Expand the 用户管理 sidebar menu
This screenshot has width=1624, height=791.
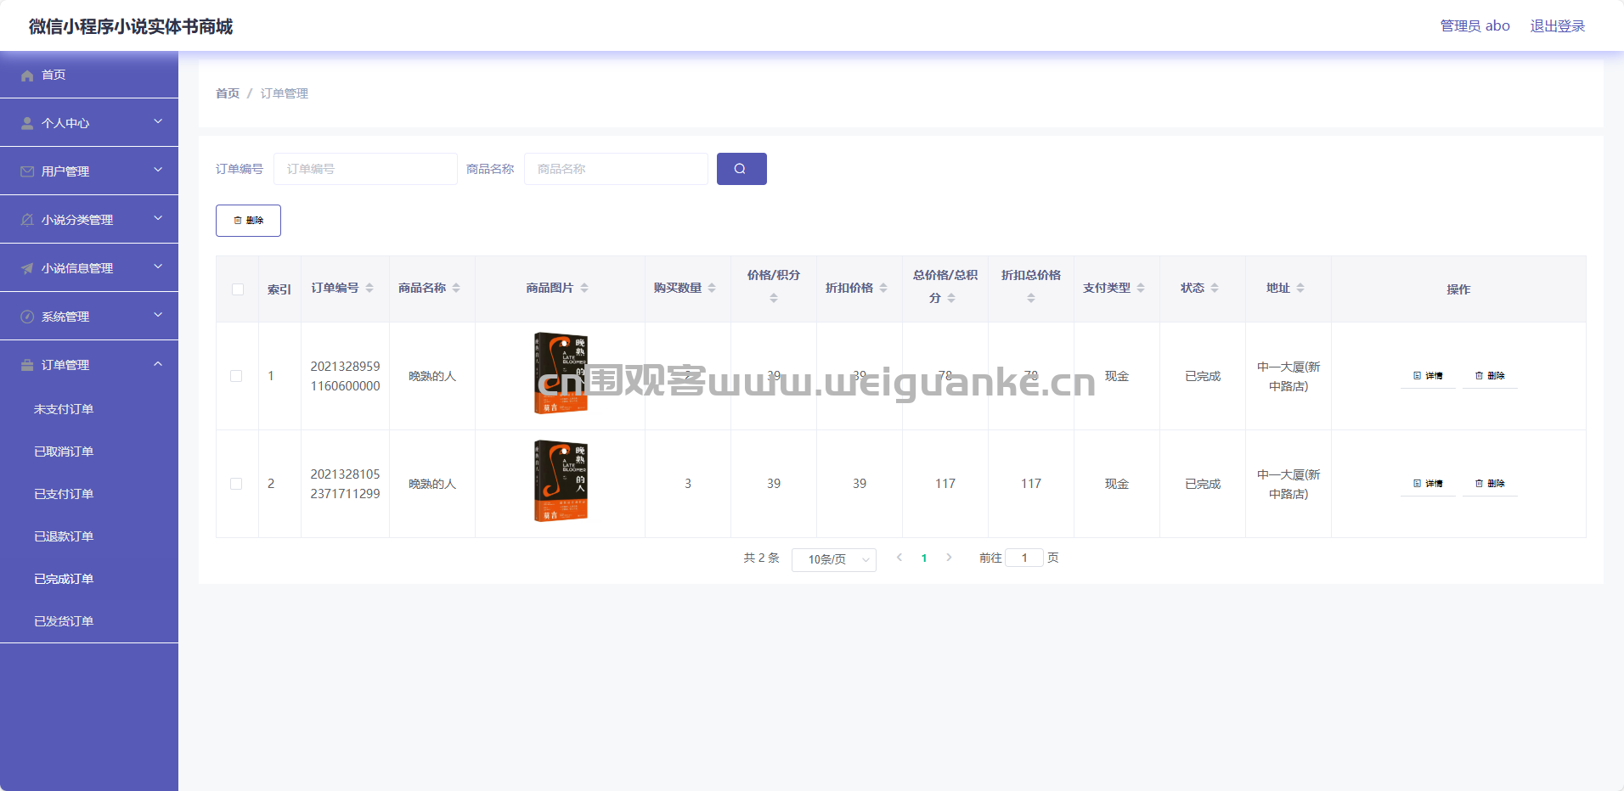point(89,171)
